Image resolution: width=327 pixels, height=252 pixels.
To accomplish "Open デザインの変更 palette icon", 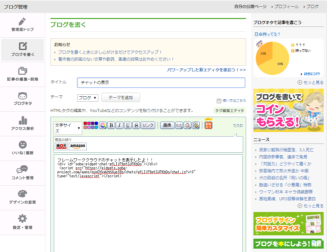I will 22,194.
